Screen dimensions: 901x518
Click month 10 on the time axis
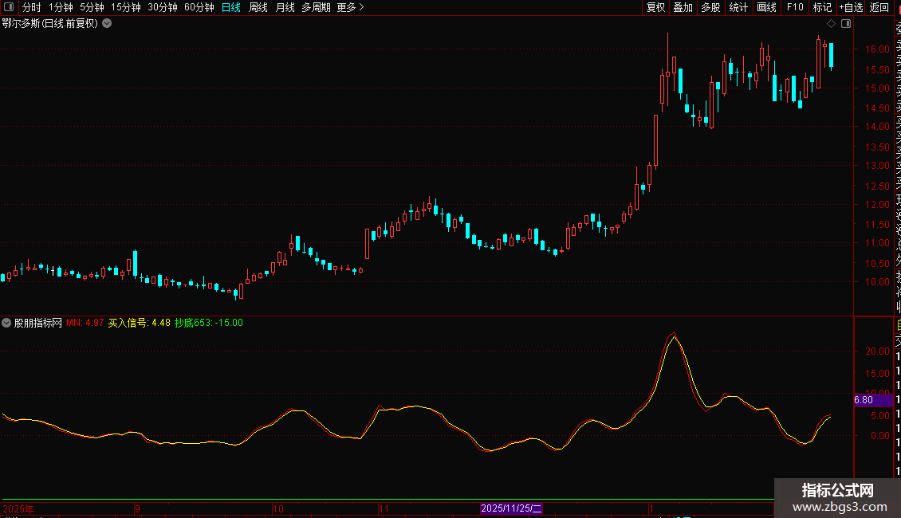pyautogui.click(x=278, y=508)
